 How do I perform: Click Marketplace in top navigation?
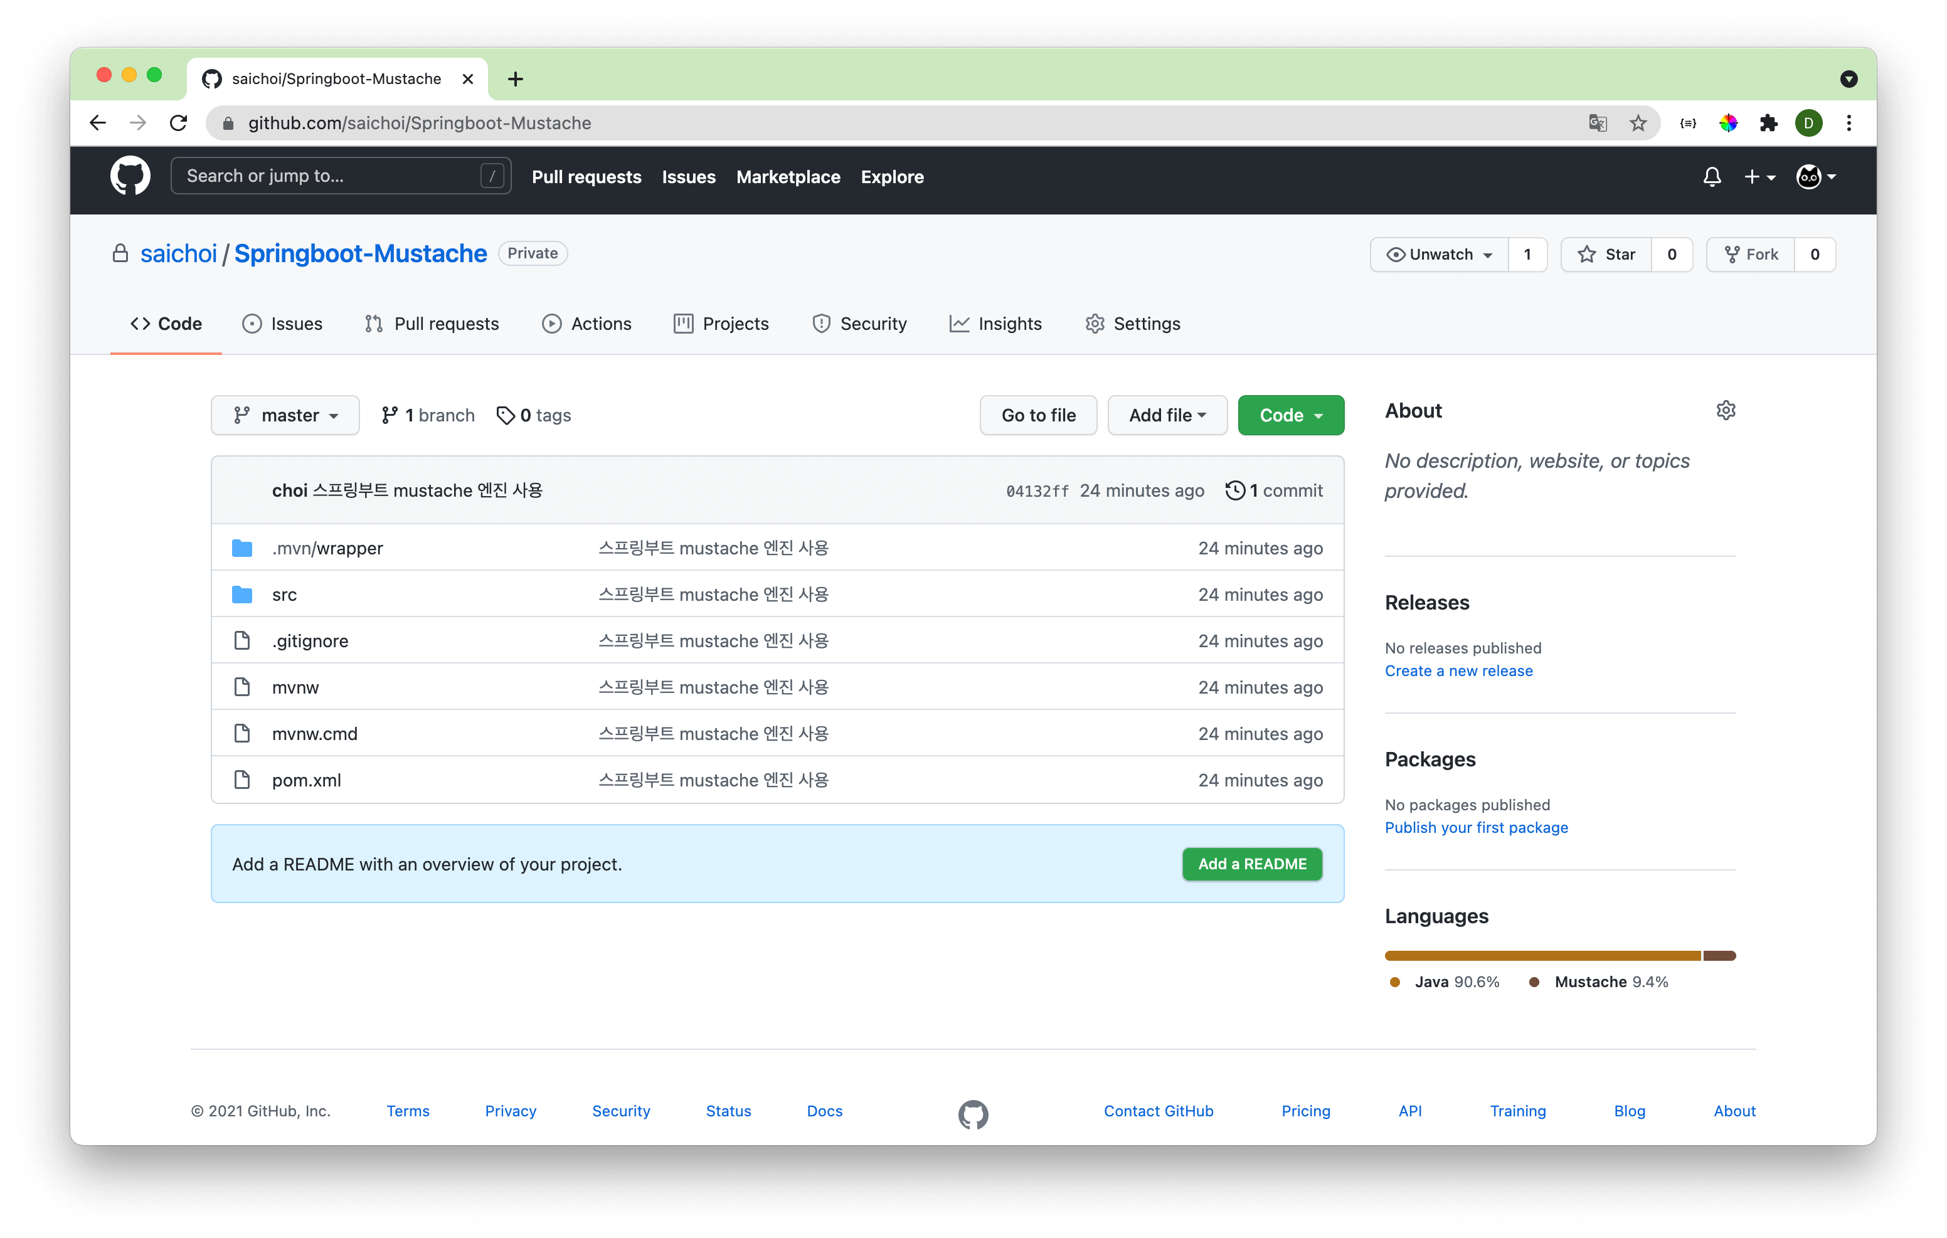coord(788,176)
